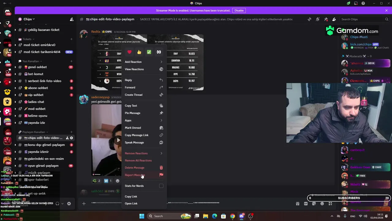Image resolution: width=392 pixels, height=221 pixels.
Task: Collapse the Paylaşım Kanalları category
Action: (33, 132)
